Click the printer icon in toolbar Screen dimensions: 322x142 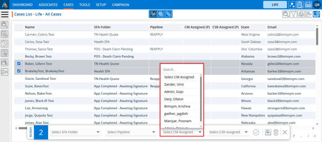tap(301, 14)
